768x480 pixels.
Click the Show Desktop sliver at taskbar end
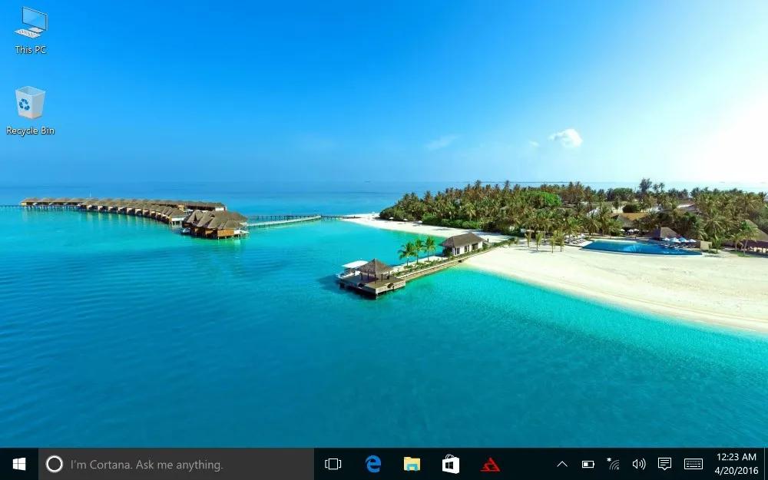click(x=766, y=464)
